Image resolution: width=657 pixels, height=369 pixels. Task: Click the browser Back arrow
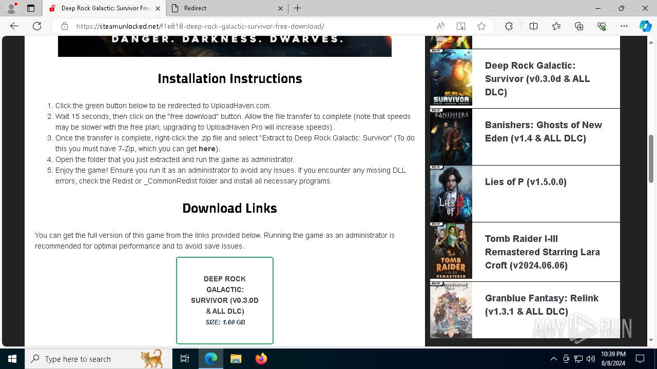click(14, 26)
